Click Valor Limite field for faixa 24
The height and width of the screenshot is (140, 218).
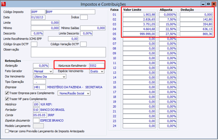139,126
